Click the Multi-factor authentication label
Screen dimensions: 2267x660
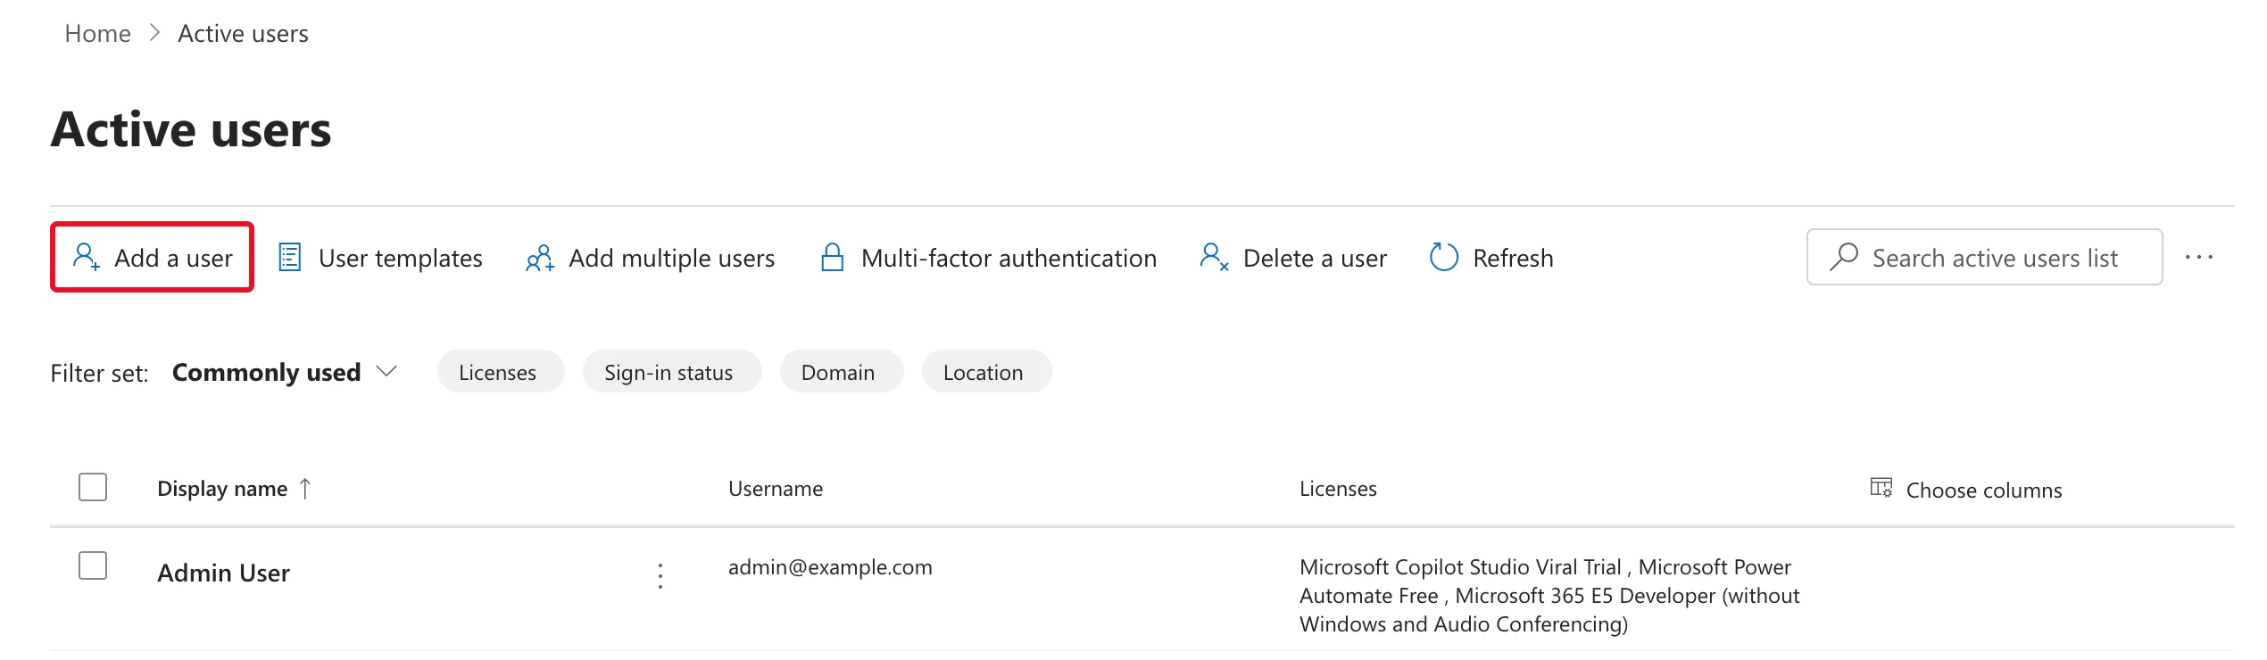click(1009, 258)
